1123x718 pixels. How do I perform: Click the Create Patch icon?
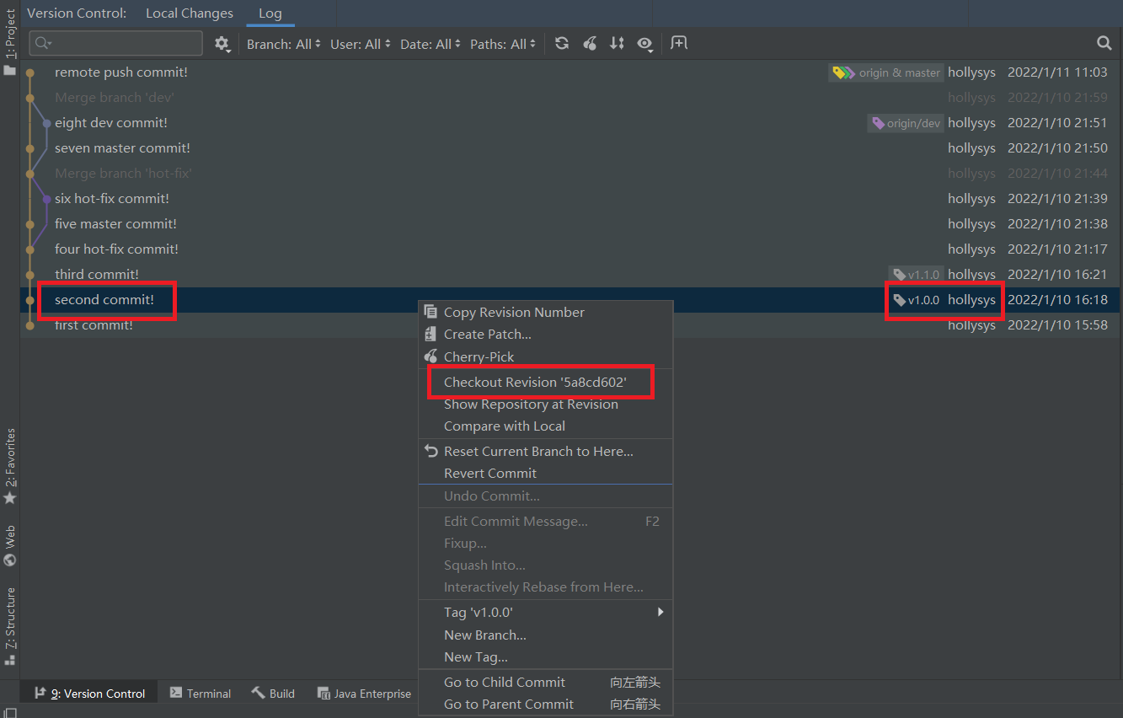point(430,334)
